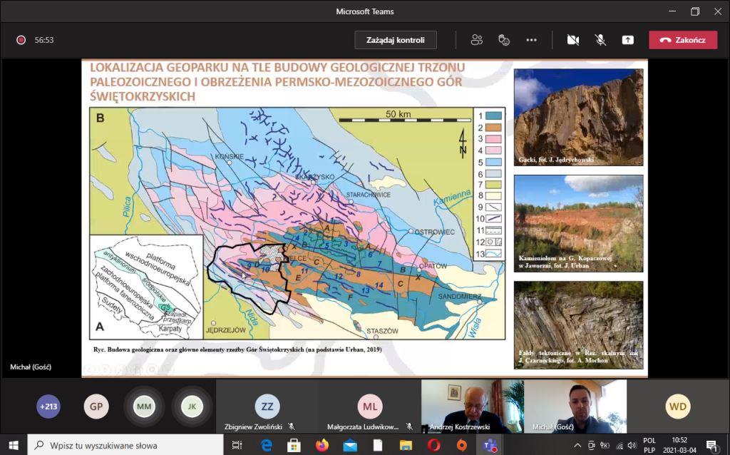This screenshot has width=730, height=455.
Task: Select Andrzej Kostrzewski's video tile
Action: tap(472, 407)
